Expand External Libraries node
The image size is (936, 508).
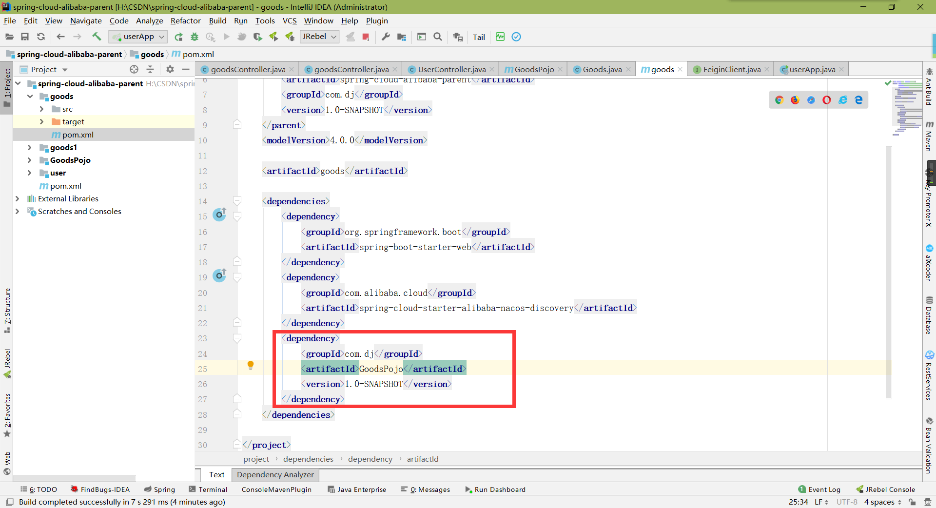tap(18, 198)
